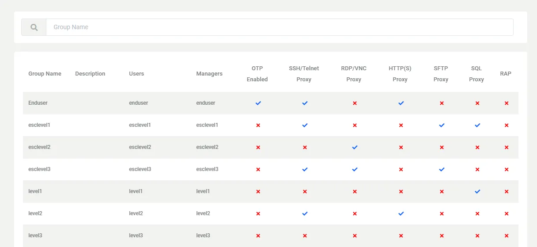Click the SQL Proxy column header
This screenshot has width=537, height=247.
[476, 74]
